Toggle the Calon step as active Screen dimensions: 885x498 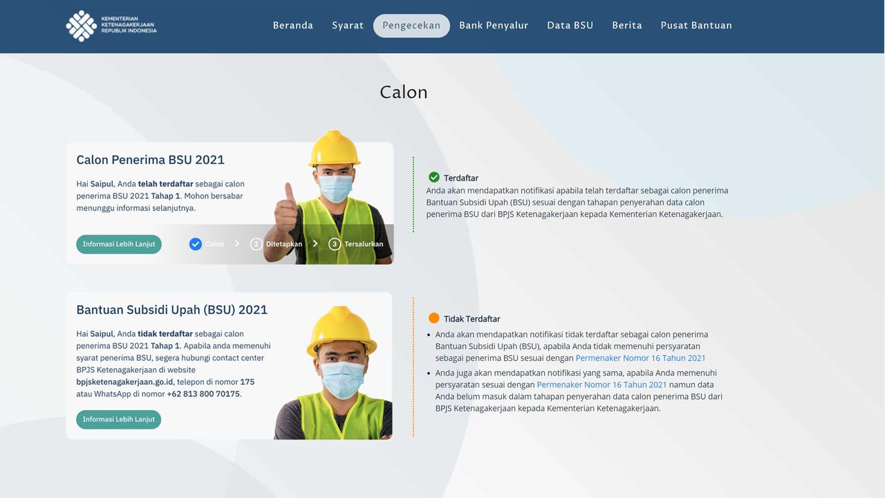point(207,243)
